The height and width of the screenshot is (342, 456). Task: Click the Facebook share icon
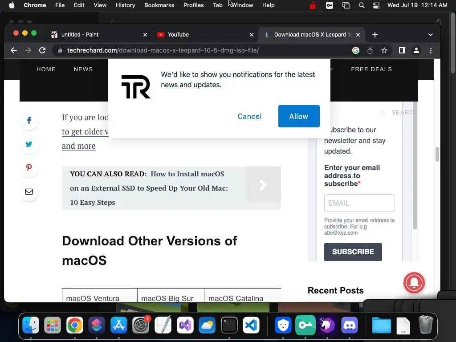[29, 120]
